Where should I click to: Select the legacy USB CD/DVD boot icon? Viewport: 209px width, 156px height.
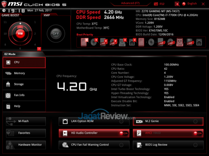click(171, 42)
